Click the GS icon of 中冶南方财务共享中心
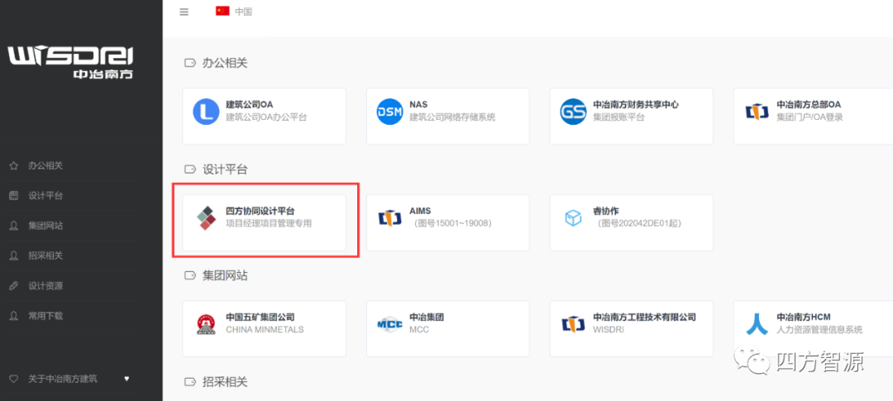893x401 pixels. (x=573, y=112)
